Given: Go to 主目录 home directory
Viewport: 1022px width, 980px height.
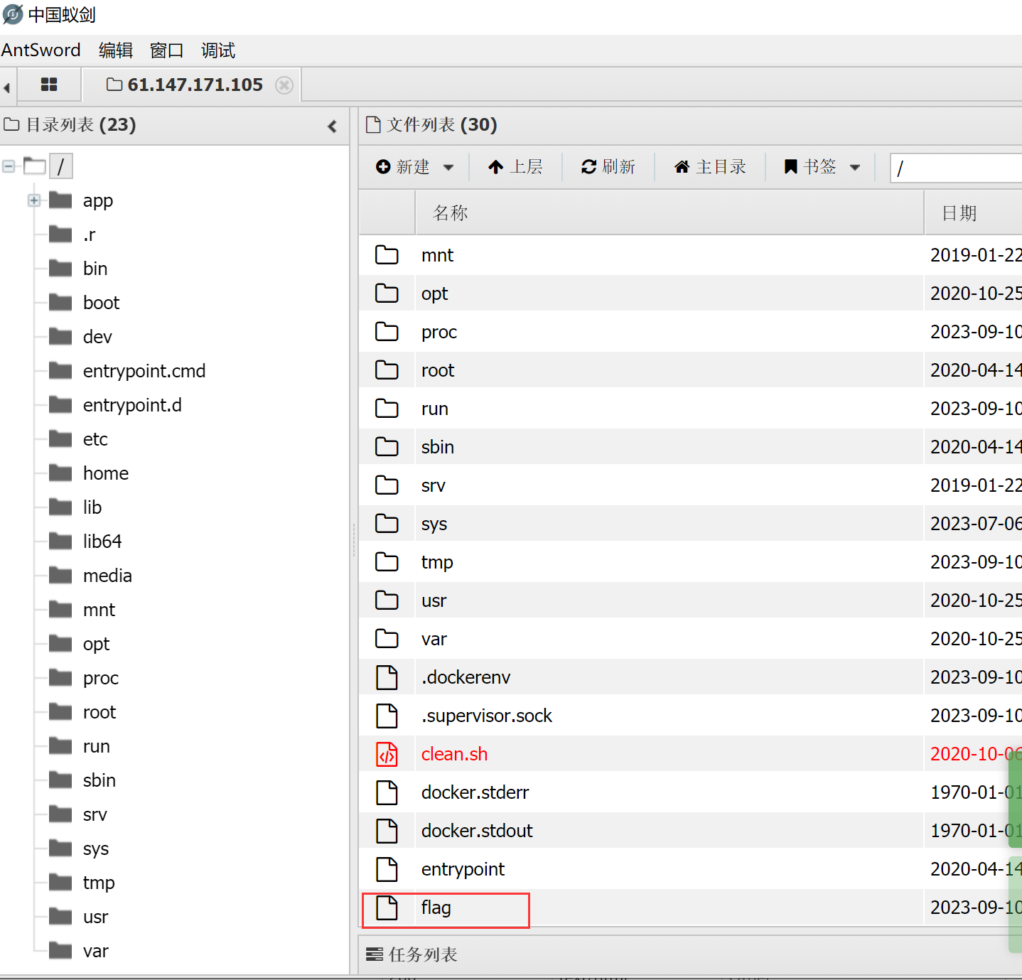Looking at the screenshot, I should (x=710, y=167).
